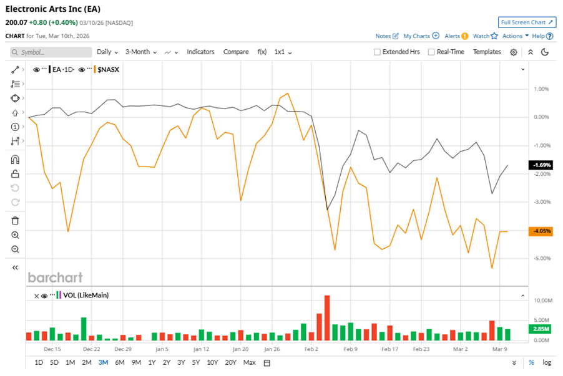Select the 6M time range
563x376 pixels.
click(x=119, y=363)
